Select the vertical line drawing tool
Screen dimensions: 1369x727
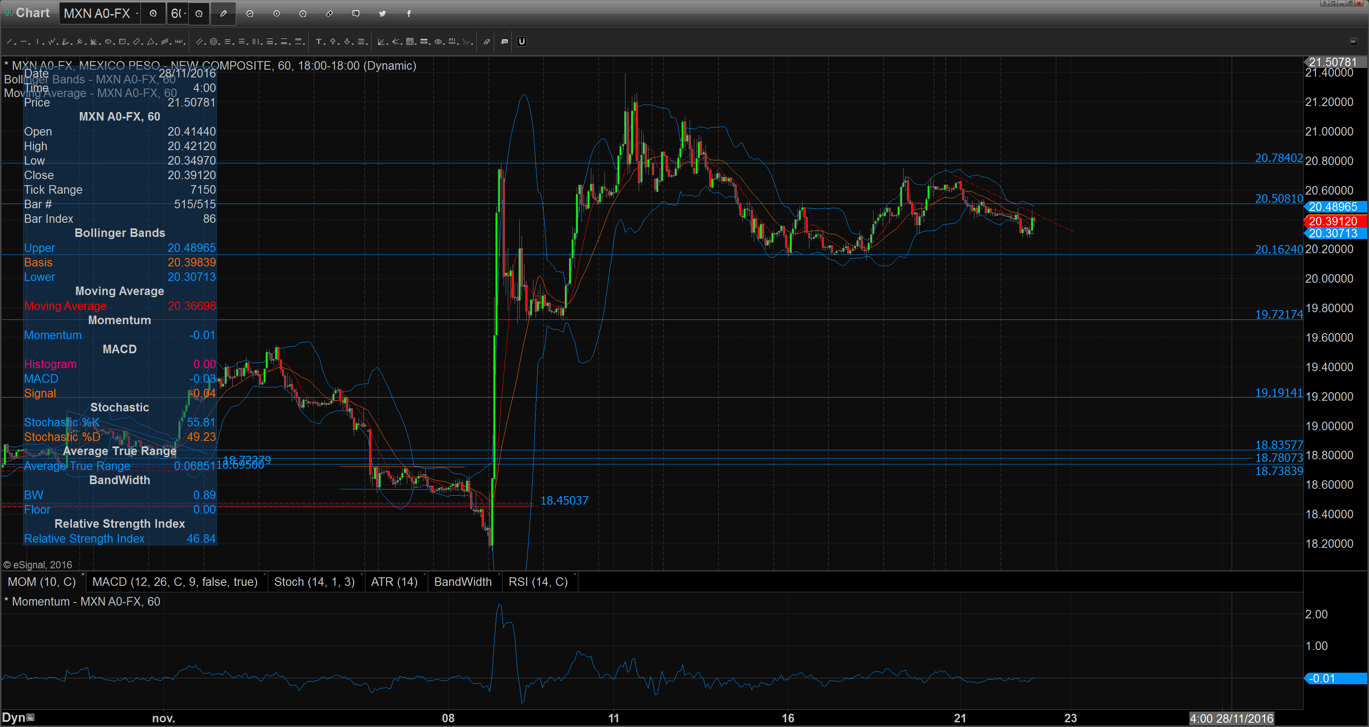[37, 41]
